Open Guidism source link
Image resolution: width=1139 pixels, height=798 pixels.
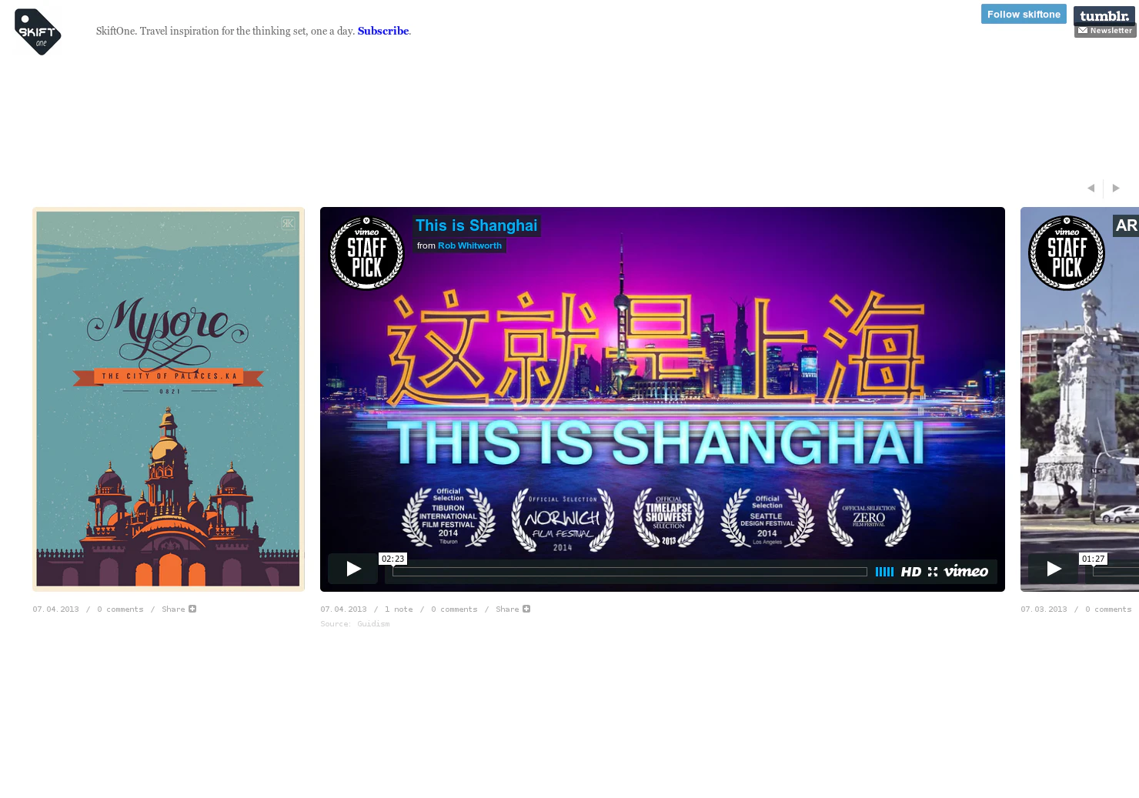373,624
